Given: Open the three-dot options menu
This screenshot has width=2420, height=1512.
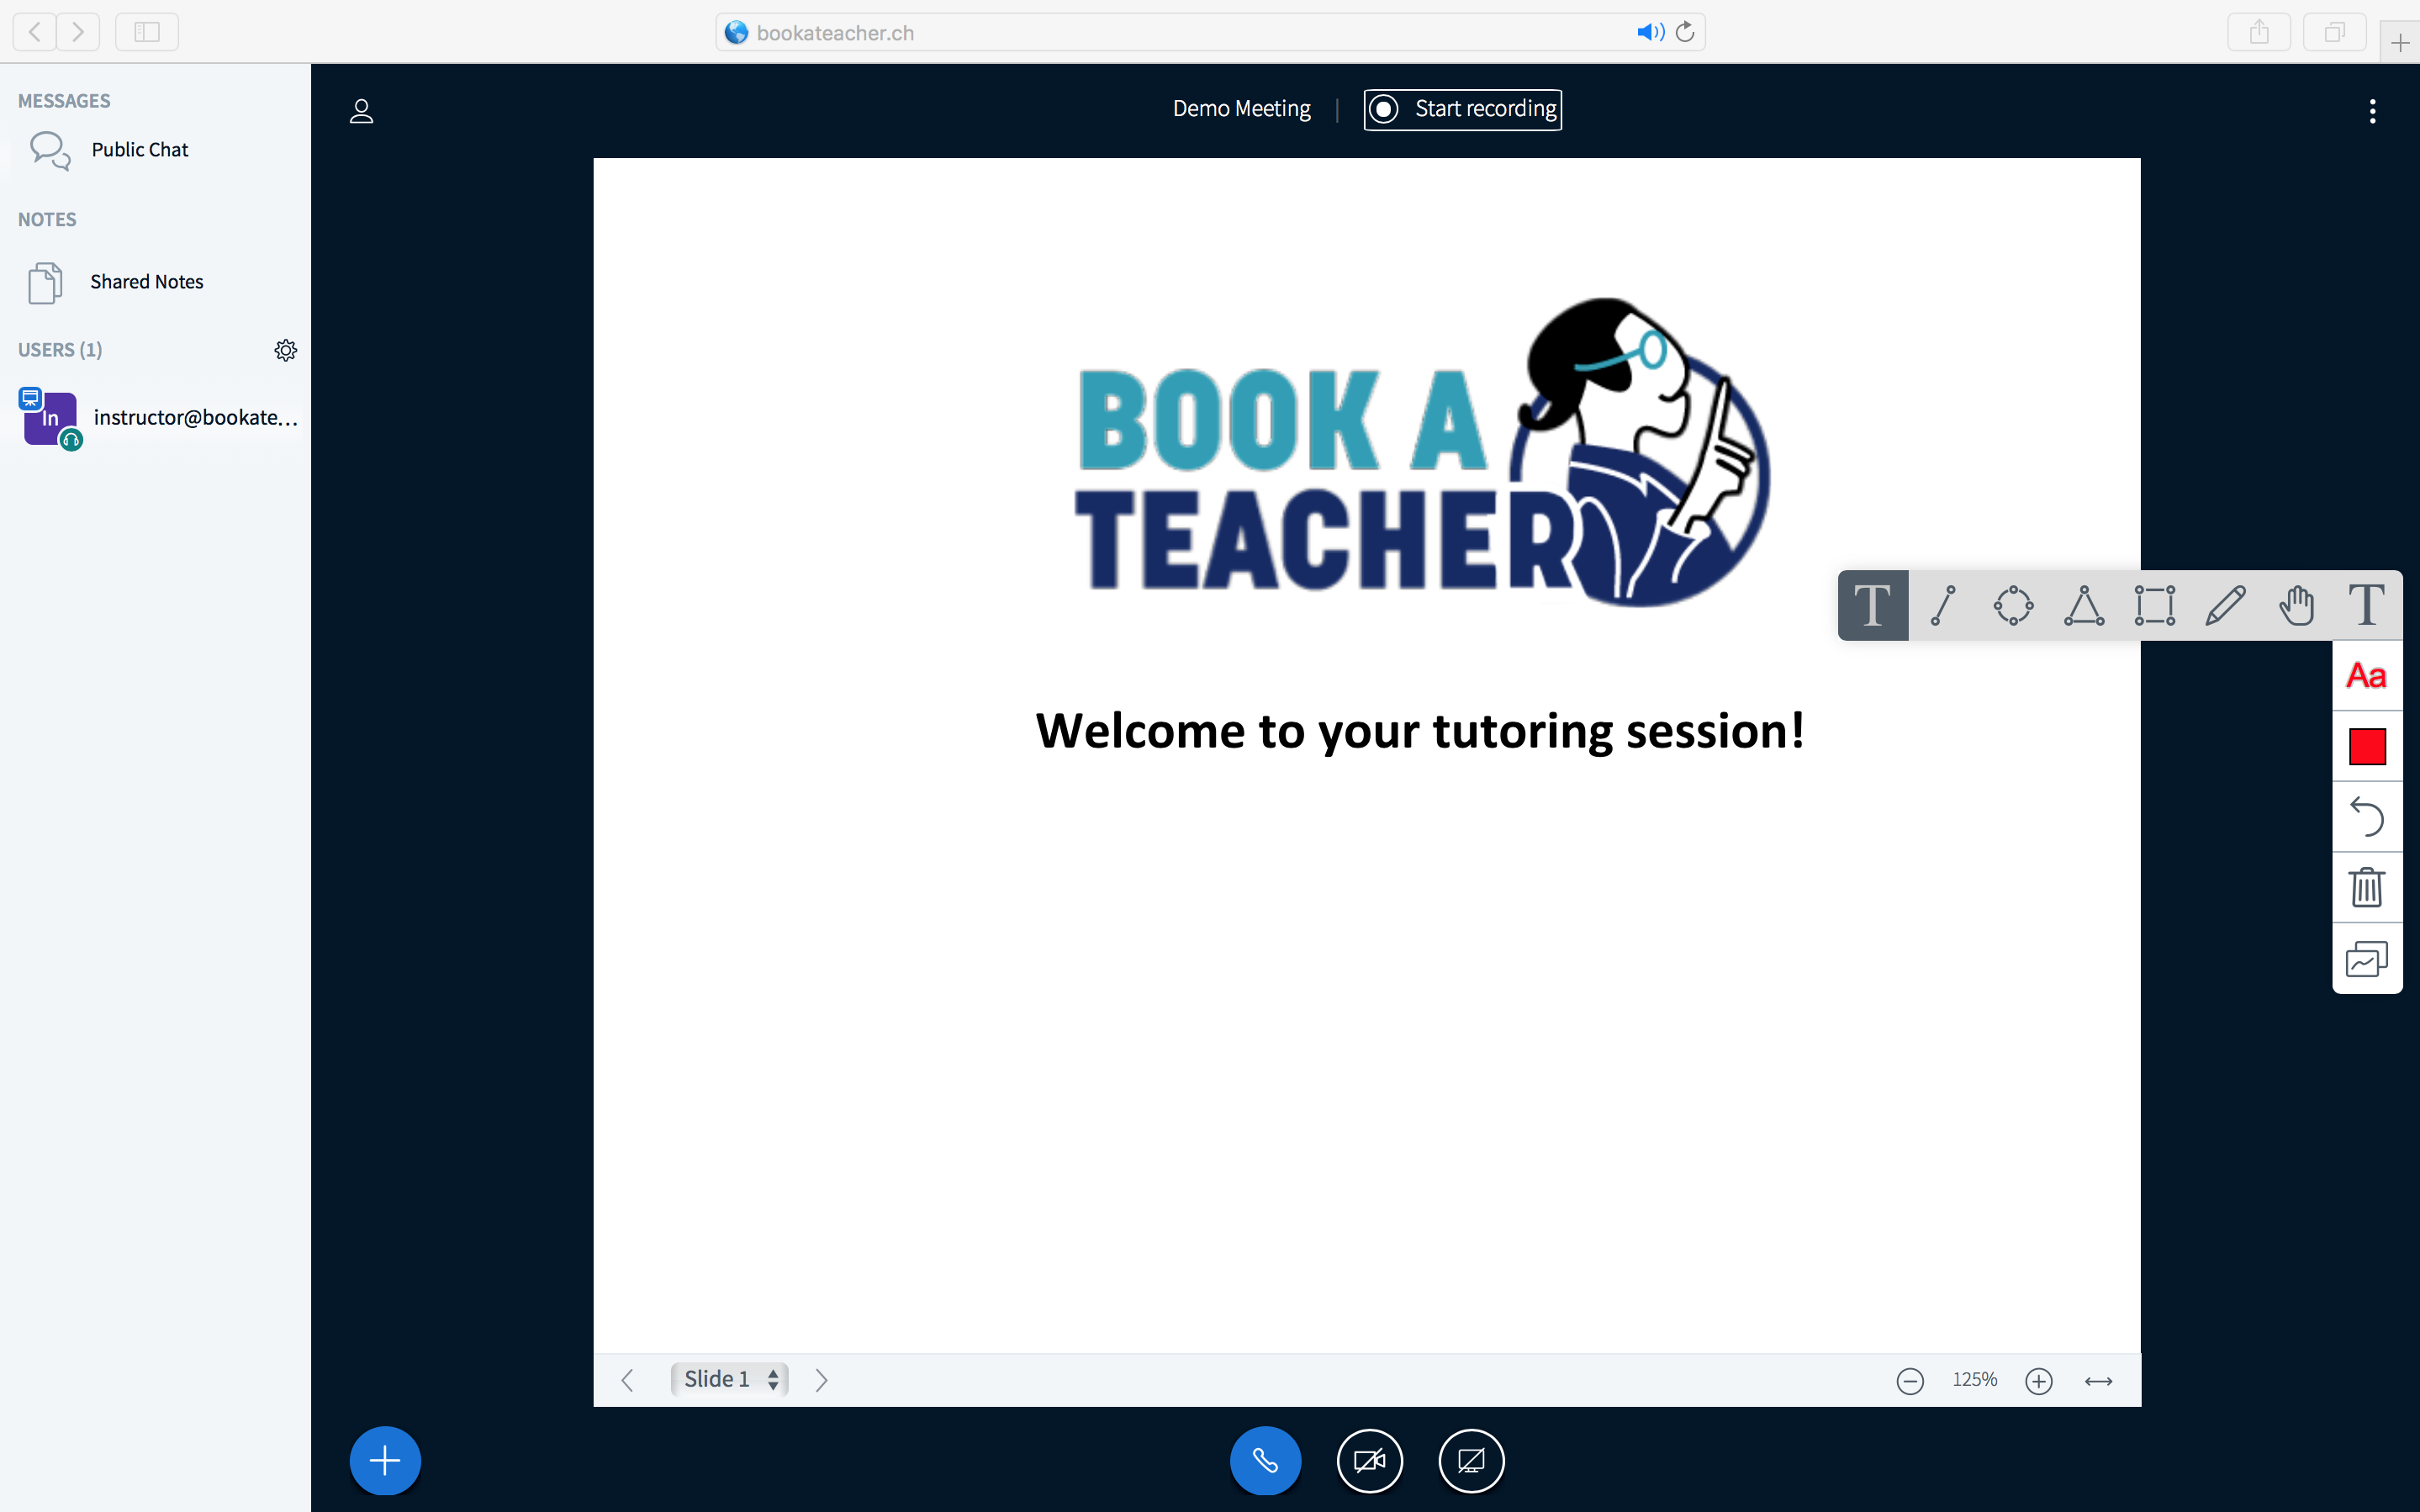Looking at the screenshot, I should click(x=2372, y=111).
